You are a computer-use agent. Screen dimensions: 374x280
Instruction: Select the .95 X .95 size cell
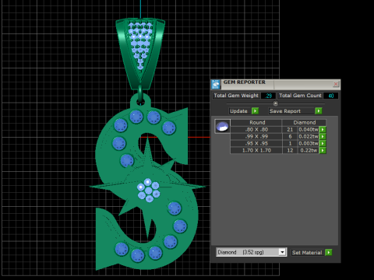(256, 143)
